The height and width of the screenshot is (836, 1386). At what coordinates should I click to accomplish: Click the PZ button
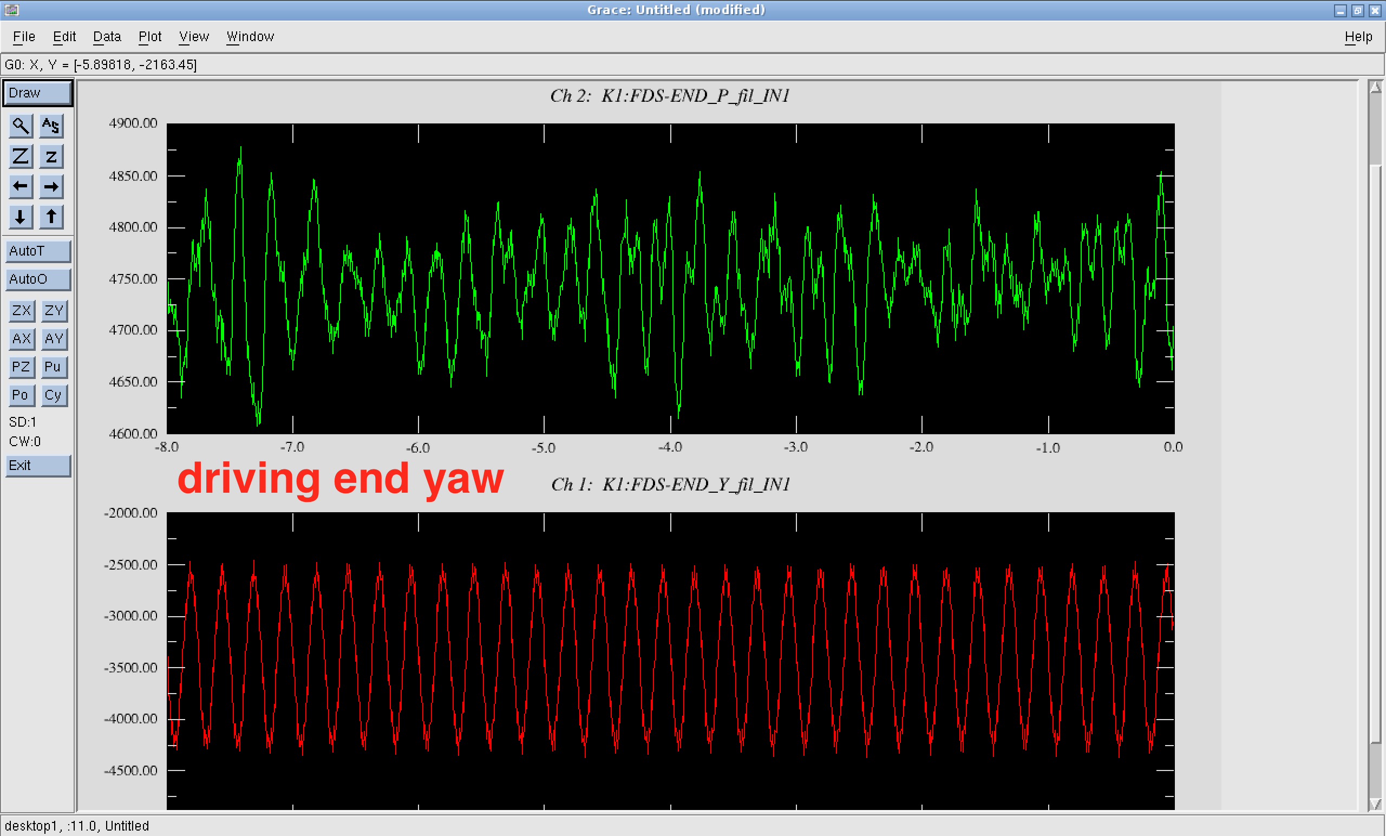point(22,367)
